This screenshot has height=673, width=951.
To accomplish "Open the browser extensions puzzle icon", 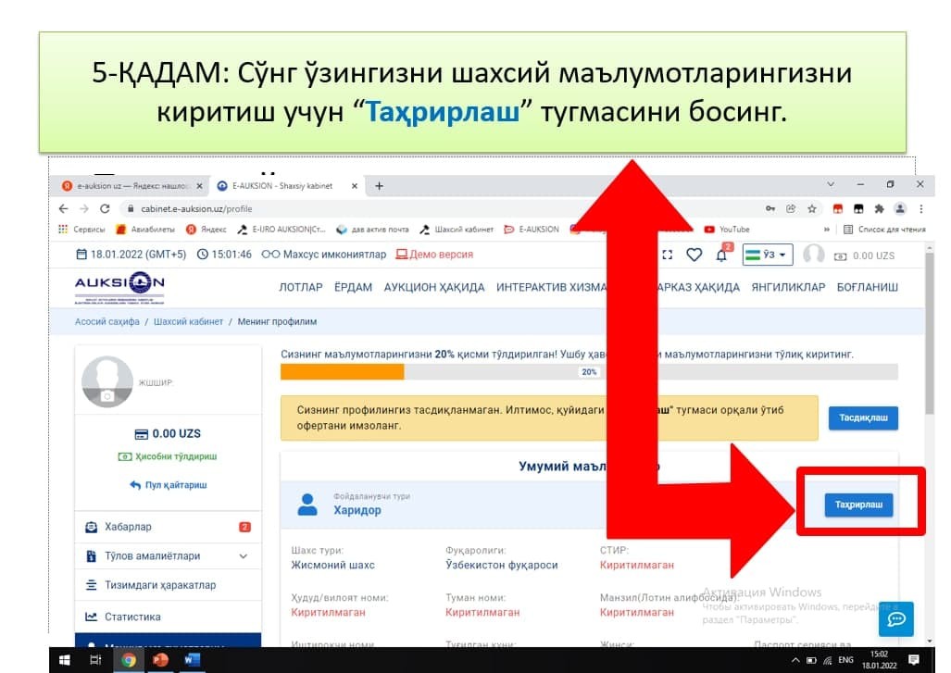I will [879, 208].
